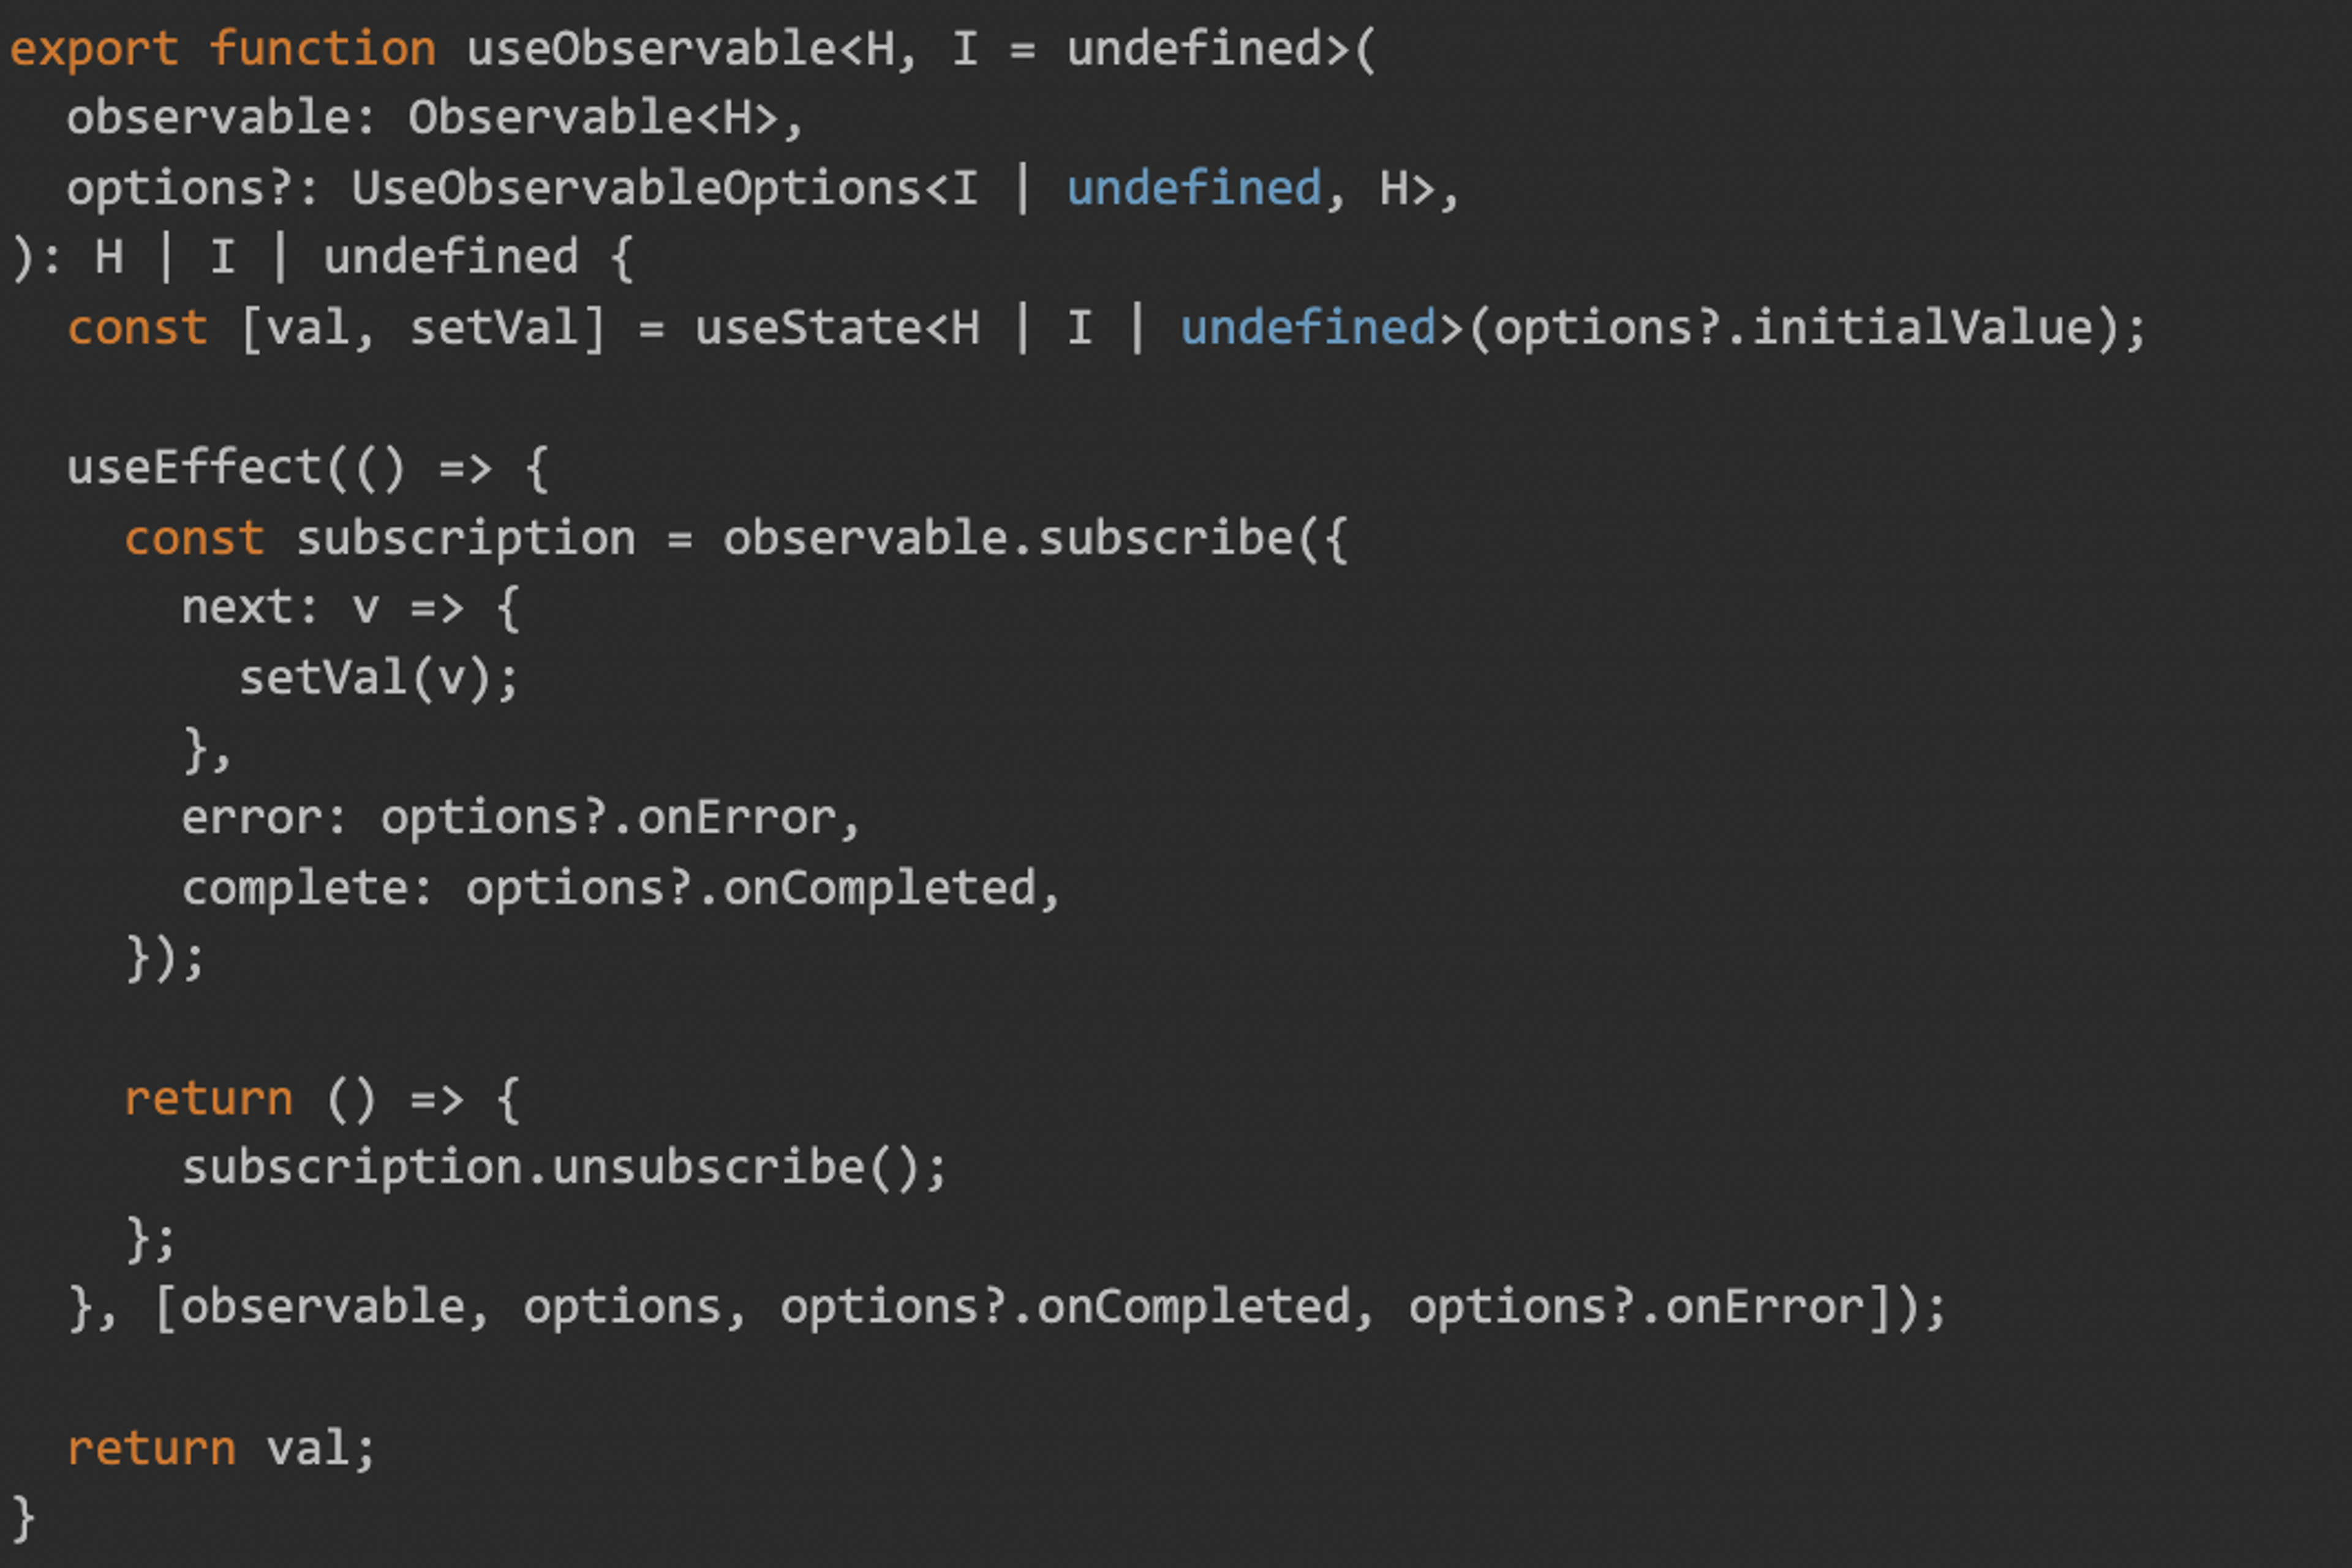Screen dimensions: 2352x1568
Task: Click options?.onError in dependency array
Action: [x=1636, y=1308]
